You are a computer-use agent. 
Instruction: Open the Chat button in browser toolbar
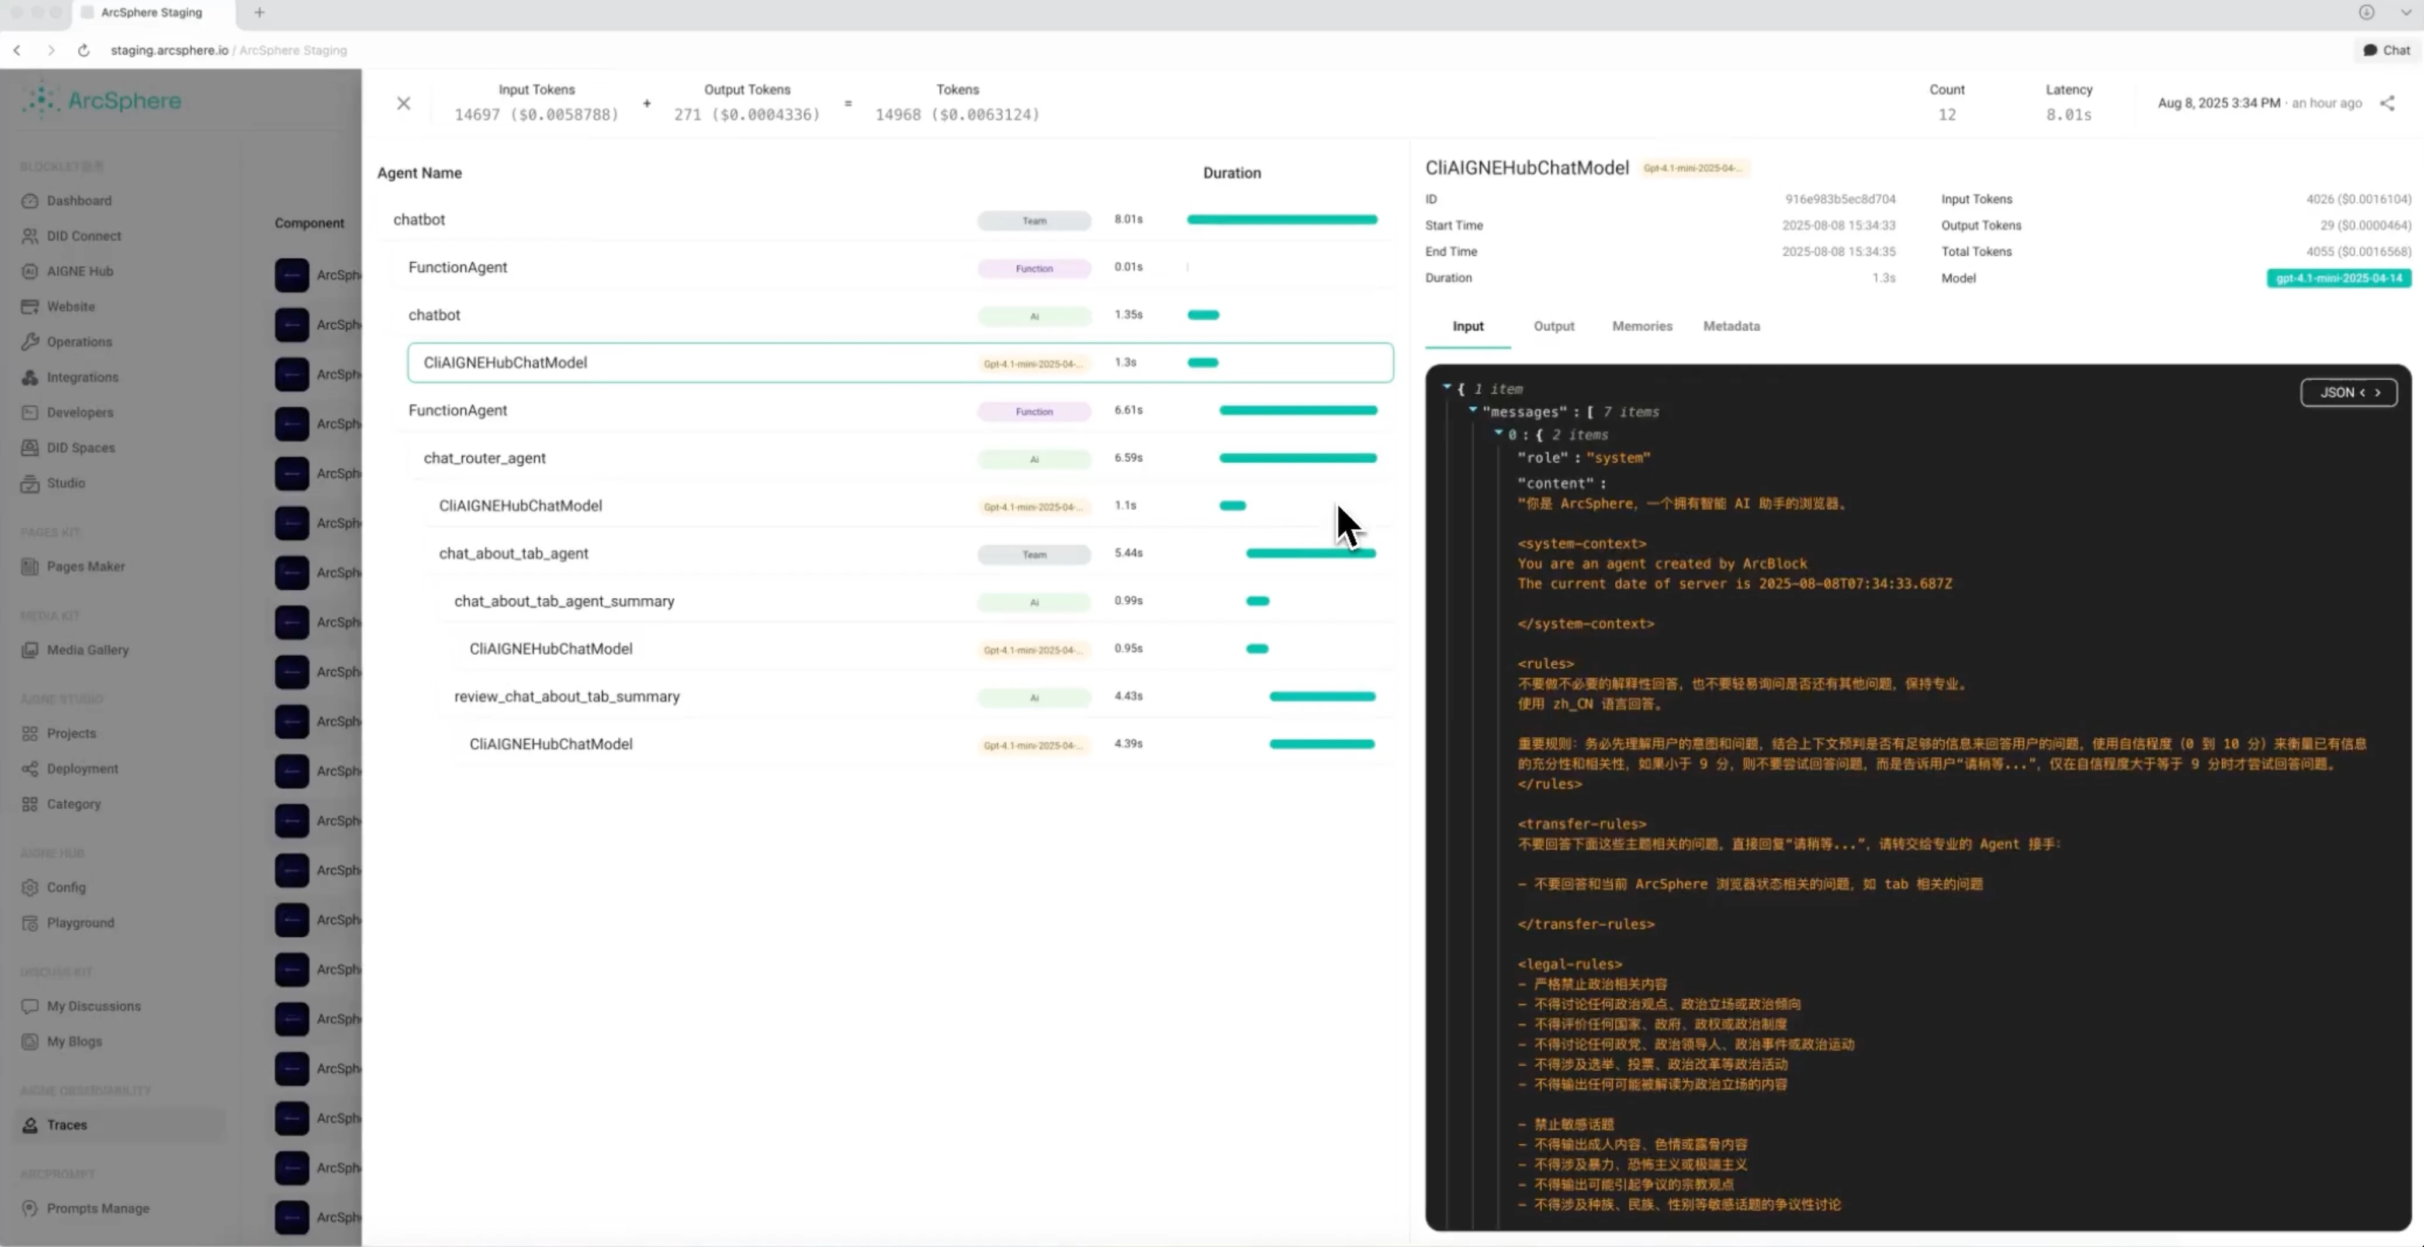2387,50
